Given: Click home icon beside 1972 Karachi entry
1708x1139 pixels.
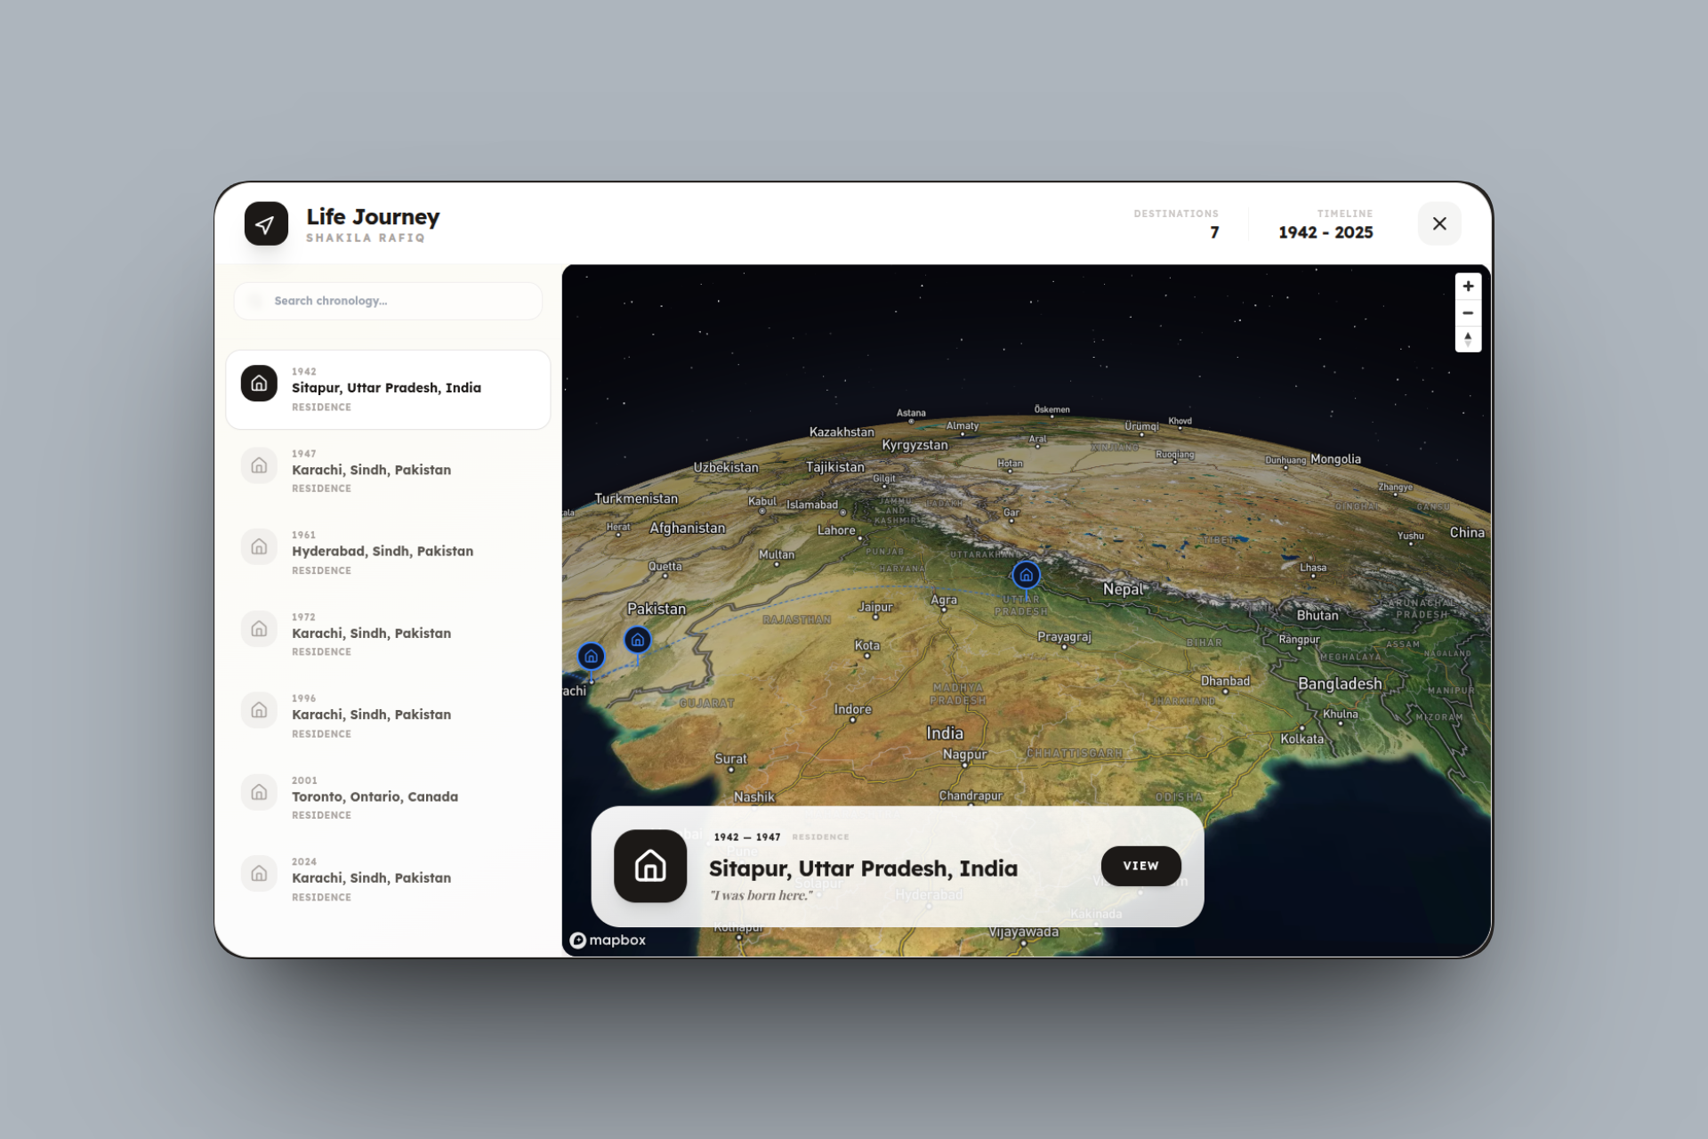Looking at the screenshot, I should pyautogui.click(x=259, y=628).
